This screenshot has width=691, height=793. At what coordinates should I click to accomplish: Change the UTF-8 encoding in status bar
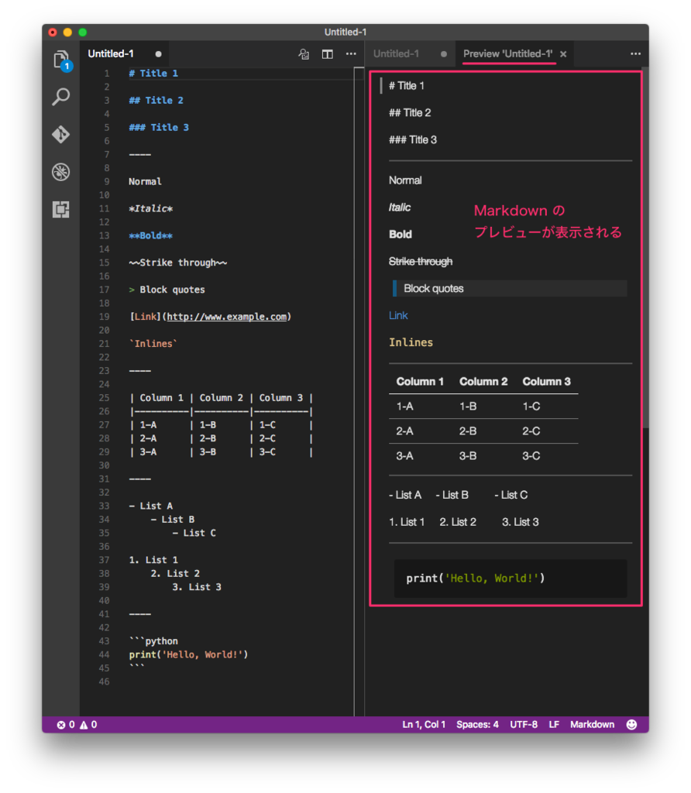[x=524, y=725]
